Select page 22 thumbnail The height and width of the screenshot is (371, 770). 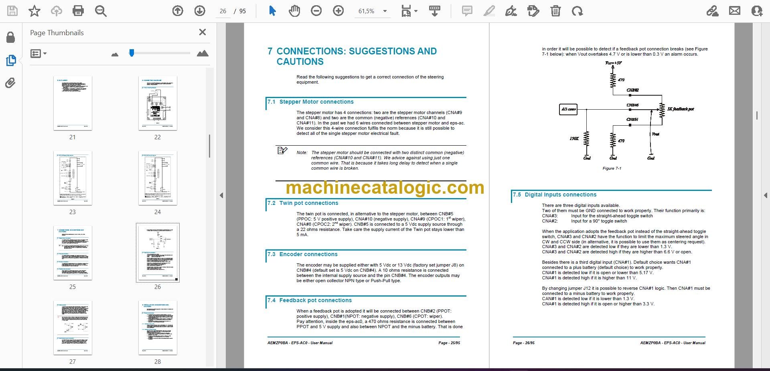[158, 103]
